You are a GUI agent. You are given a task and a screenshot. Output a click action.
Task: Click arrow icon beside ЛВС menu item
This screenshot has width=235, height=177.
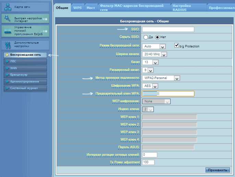pyautogui.click(x=7, y=62)
